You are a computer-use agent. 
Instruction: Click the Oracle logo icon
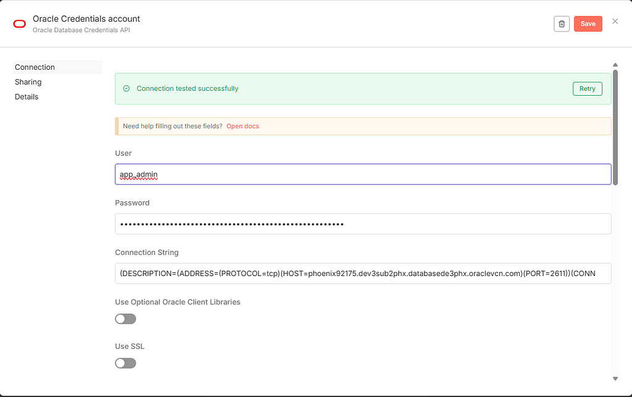click(x=19, y=24)
